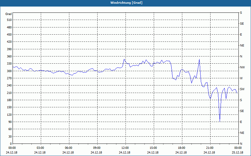Viewport: 251px width, 156px height.
Task: Click the 180 degree axis label
Action: tap(9, 100)
